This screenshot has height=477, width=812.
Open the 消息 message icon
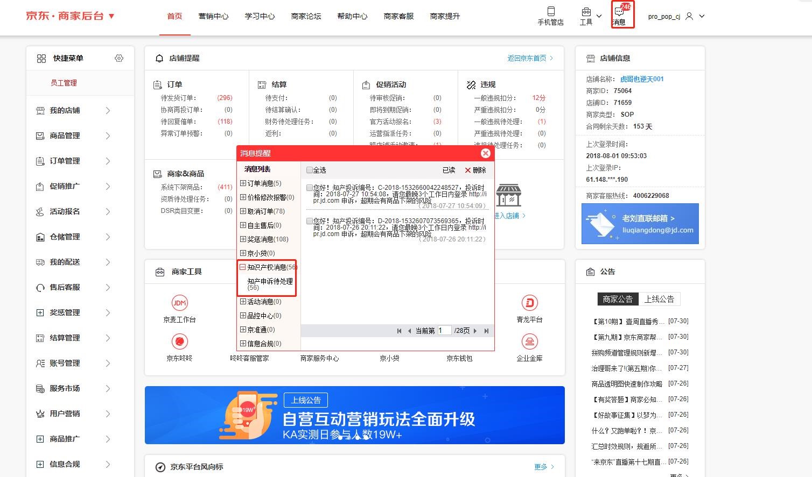619,11
